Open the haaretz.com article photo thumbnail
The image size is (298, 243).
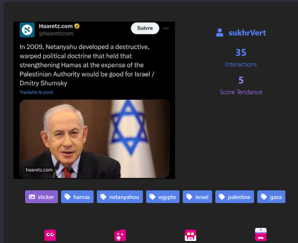pyautogui.click(x=94, y=139)
